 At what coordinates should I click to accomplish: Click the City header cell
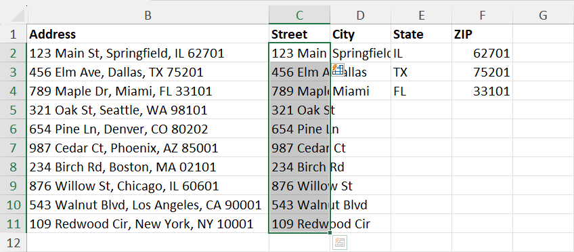pos(360,34)
